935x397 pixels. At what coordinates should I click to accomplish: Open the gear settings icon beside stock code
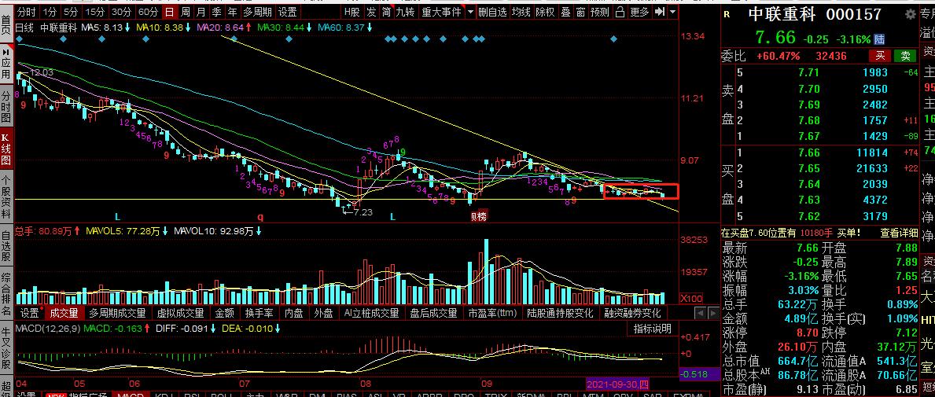point(910,13)
